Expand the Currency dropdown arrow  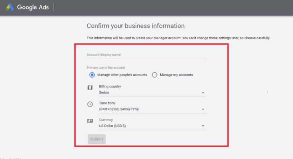click(x=203, y=126)
